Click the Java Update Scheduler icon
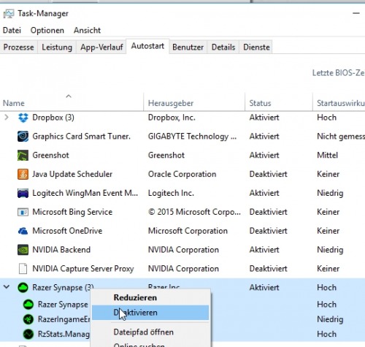The image size is (365, 347). [23, 175]
